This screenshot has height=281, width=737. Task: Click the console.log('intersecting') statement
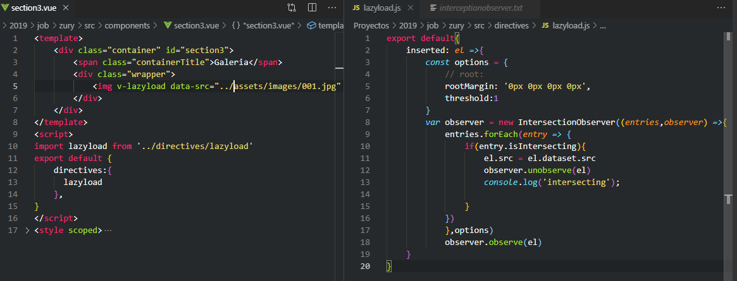click(552, 182)
